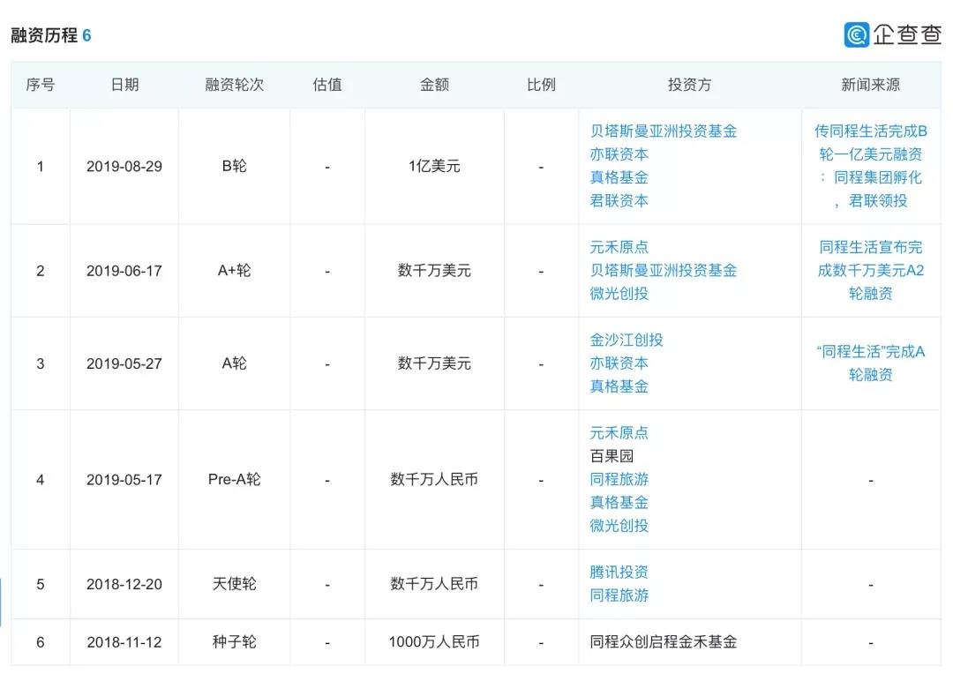
Task: Select the 天使轮 round cell
Action: coord(234,584)
